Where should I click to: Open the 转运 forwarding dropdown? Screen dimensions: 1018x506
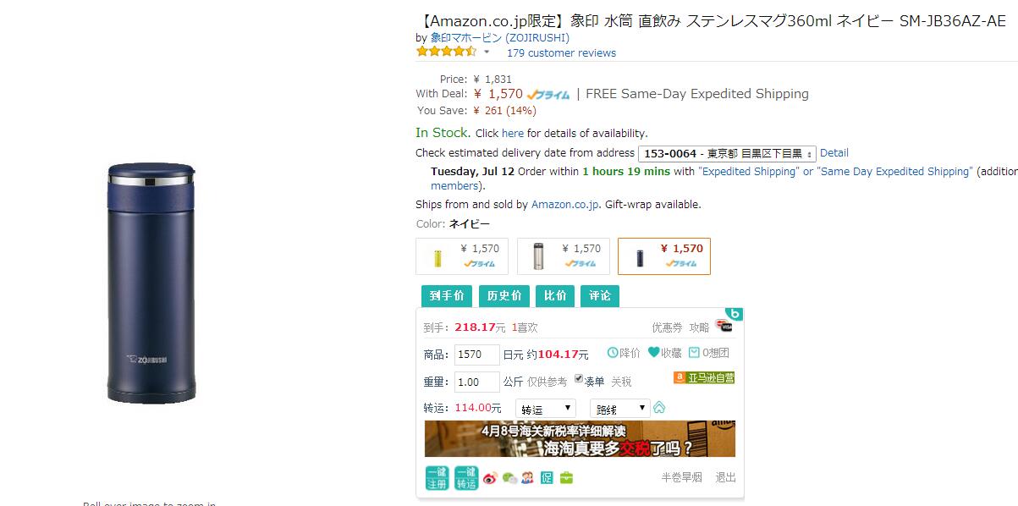pos(546,409)
